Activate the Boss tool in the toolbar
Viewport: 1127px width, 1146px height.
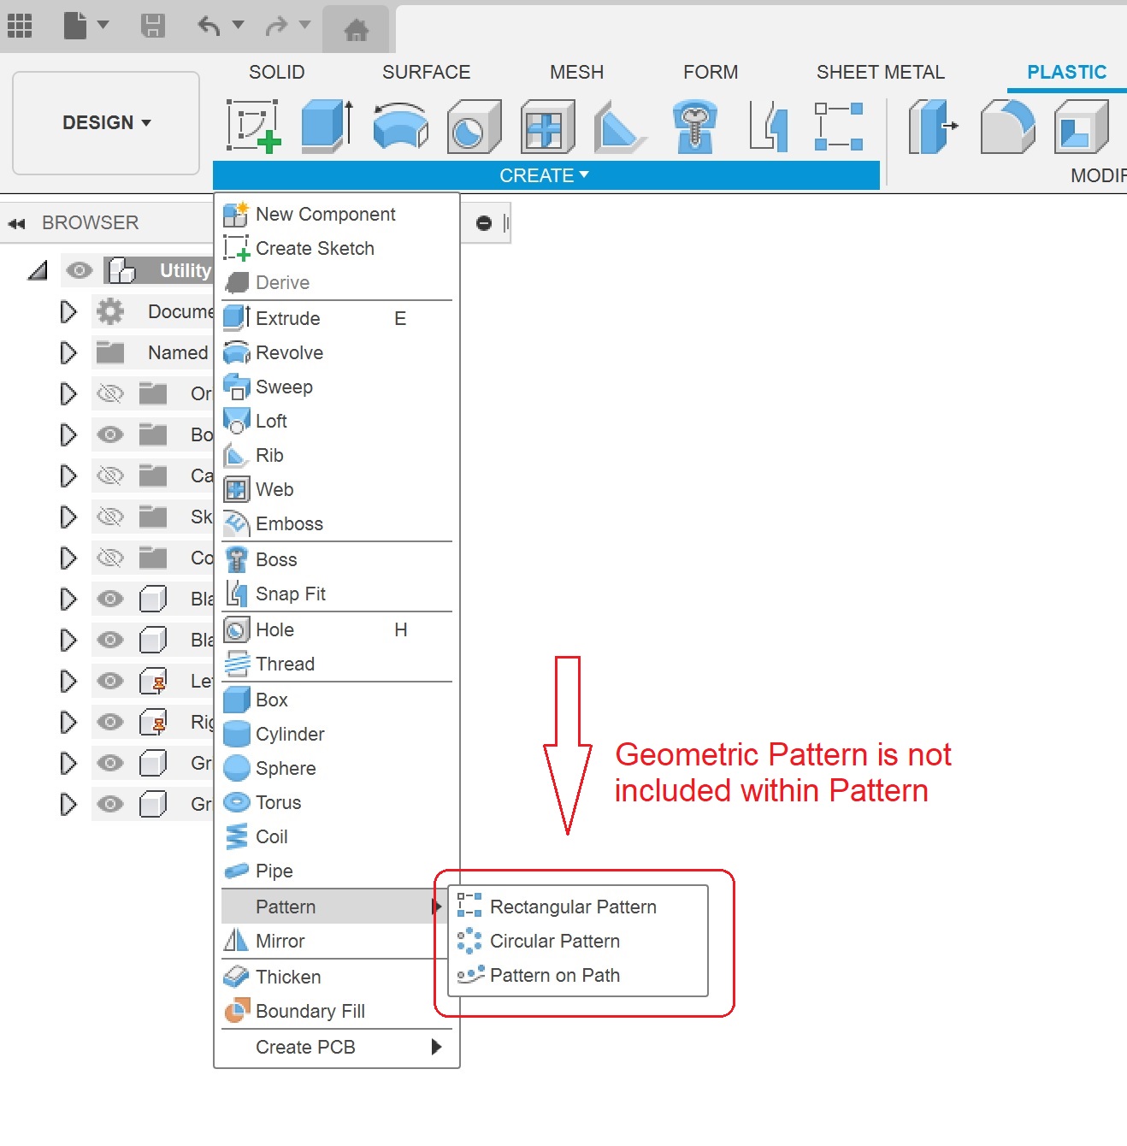pyautogui.click(x=694, y=127)
